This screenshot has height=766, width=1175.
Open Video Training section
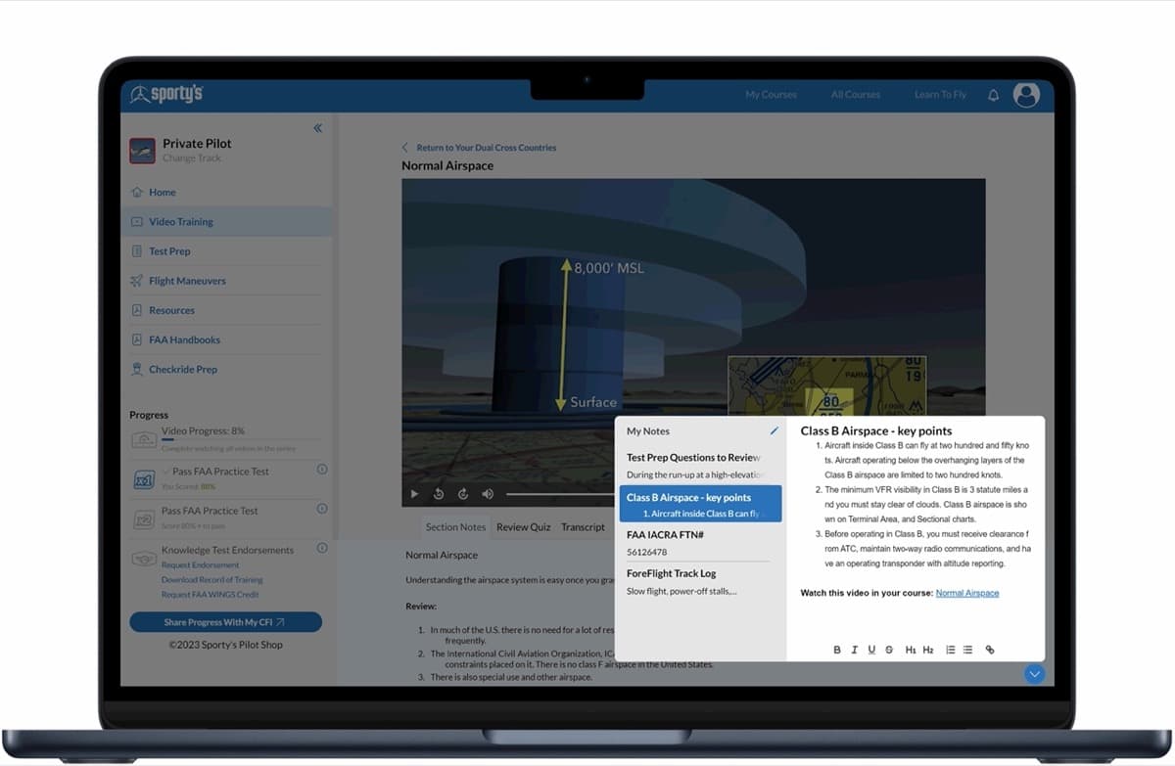click(x=226, y=222)
